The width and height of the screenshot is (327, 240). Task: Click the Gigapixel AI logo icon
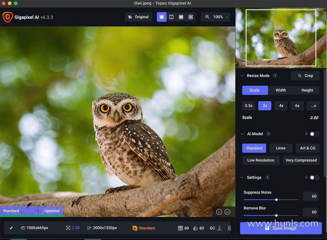7,17
